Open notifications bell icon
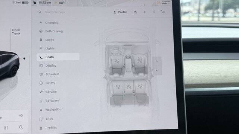239x134 pixels. 145,12
